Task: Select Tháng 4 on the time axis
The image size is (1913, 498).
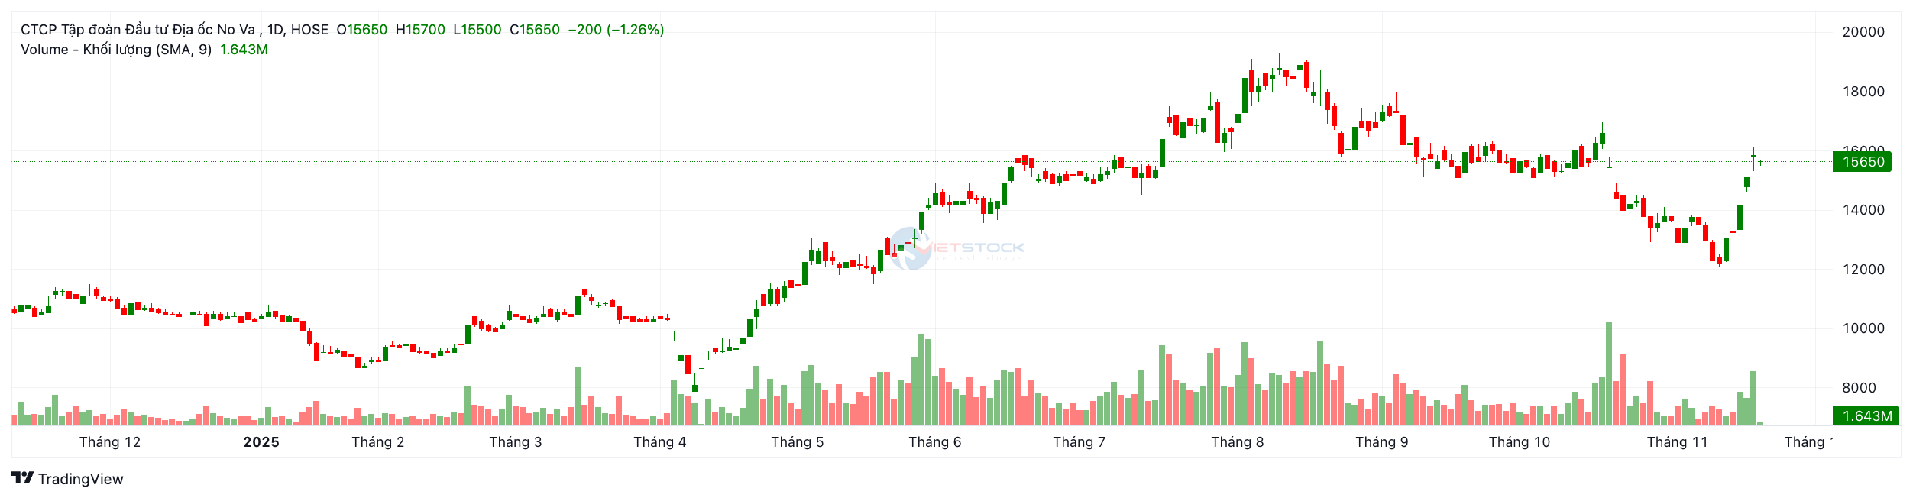Action: [660, 442]
